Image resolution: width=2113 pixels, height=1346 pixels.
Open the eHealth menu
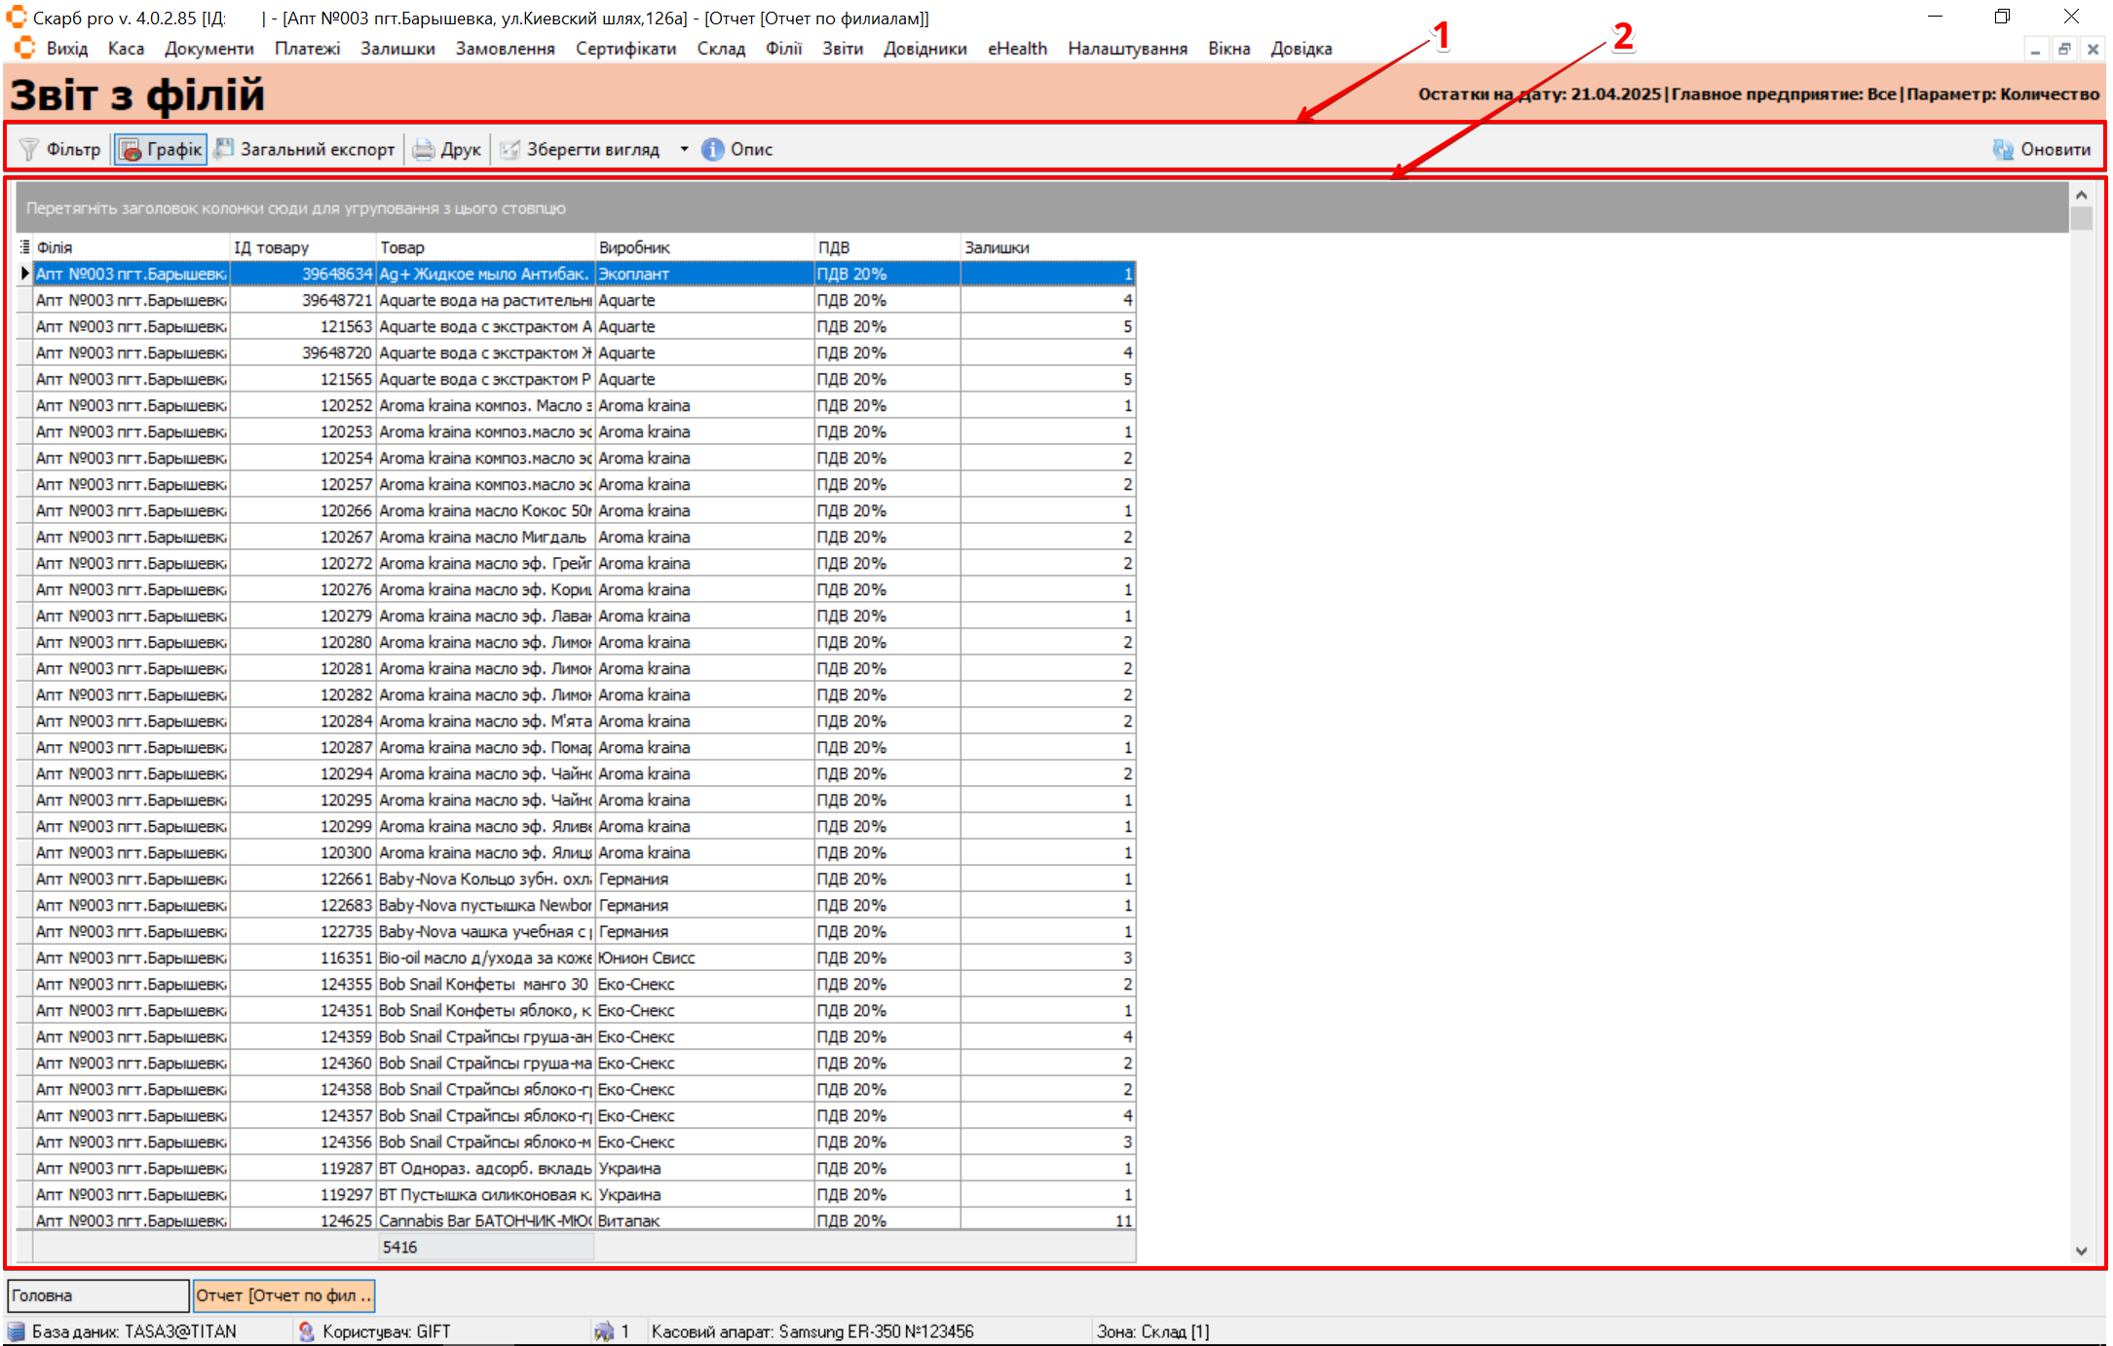(1017, 49)
